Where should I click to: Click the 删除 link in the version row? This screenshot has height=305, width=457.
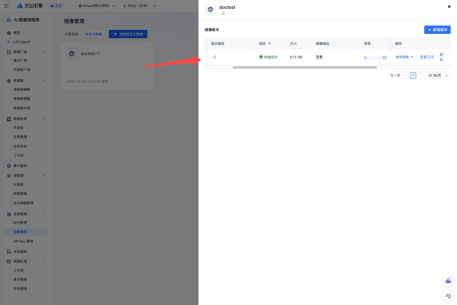(x=441, y=57)
